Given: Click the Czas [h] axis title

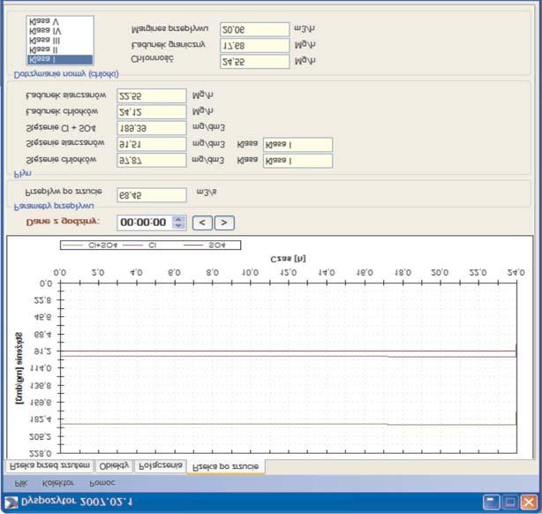Looking at the screenshot, I should pyautogui.click(x=288, y=259).
